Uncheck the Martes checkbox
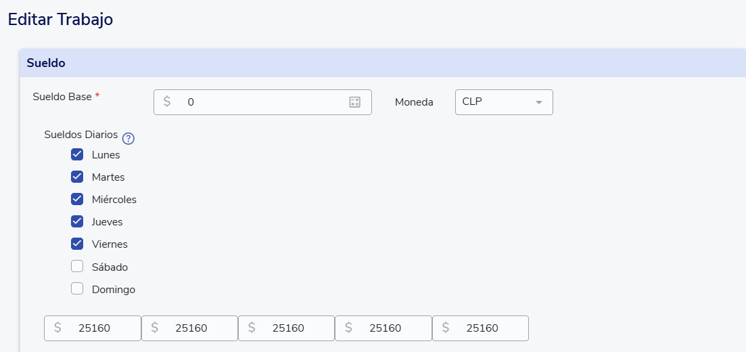746x352 pixels. pos(77,177)
